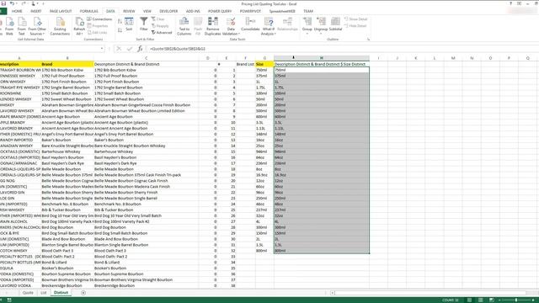Select cell '1792 Full Proof Bourbon' in Brand column
Screen dimensions: 539x303
[x=67, y=76]
